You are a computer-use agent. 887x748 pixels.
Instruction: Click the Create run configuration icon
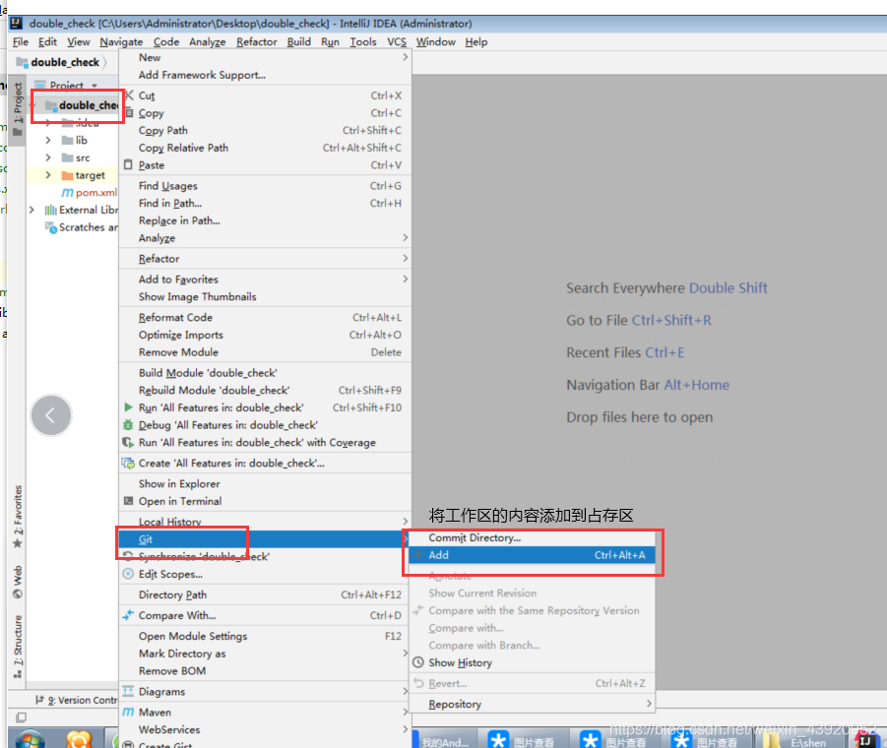128,463
